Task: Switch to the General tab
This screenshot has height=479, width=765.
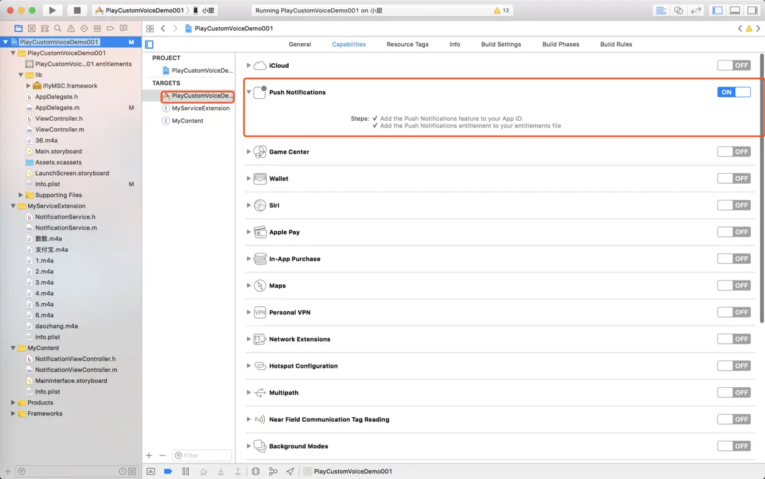Action: pyautogui.click(x=300, y=44)
